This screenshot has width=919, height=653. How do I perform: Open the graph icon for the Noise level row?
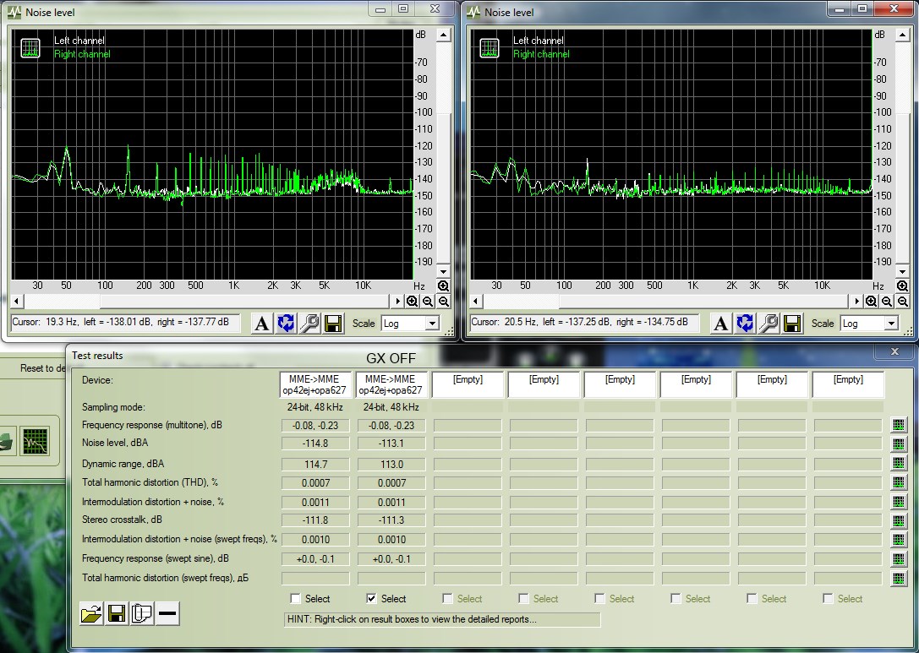(x=899, y=443)
